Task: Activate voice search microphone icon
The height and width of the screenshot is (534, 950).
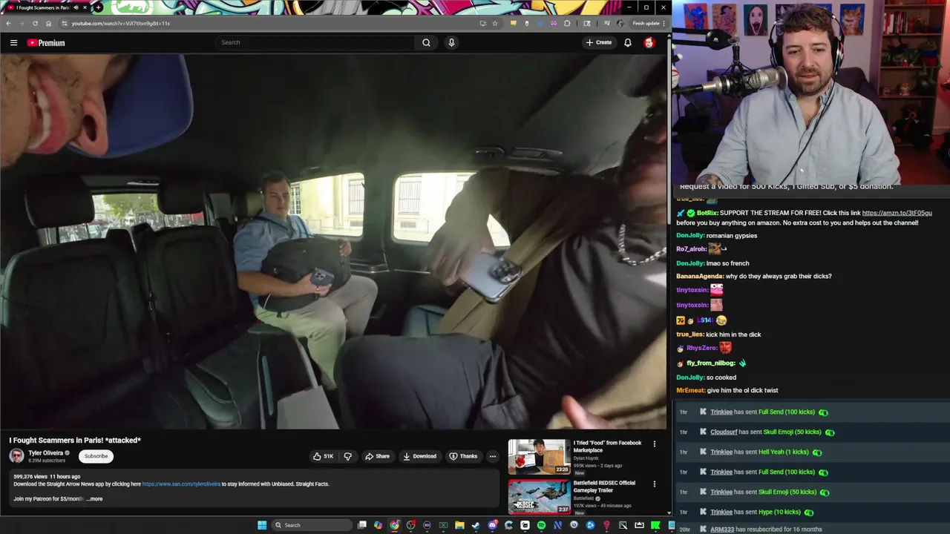Action: point(451,42)
